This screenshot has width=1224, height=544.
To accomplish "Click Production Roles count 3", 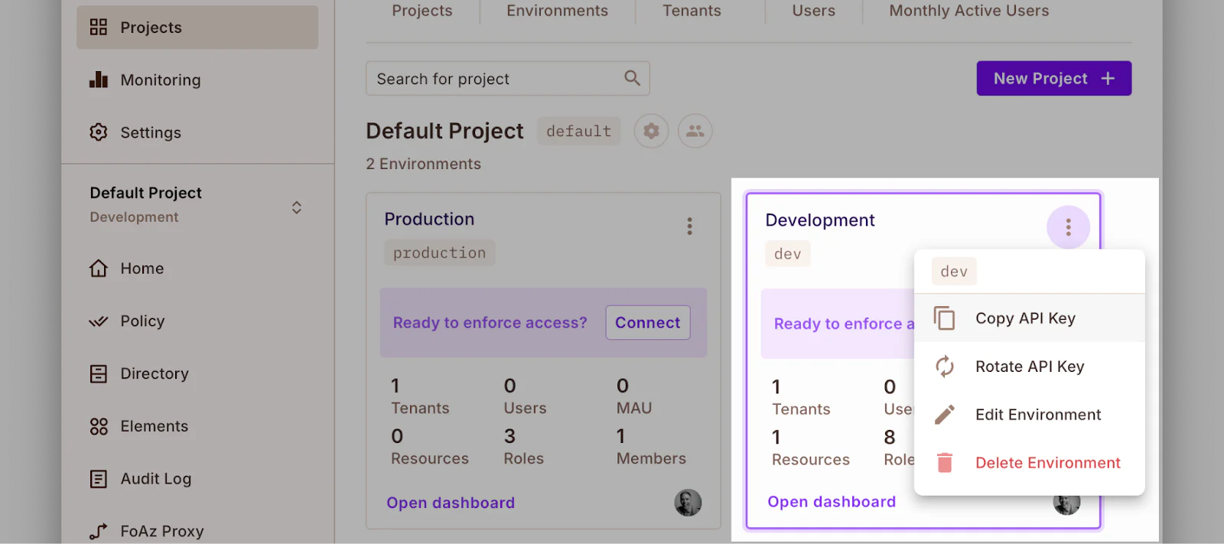I will (509, 436).
